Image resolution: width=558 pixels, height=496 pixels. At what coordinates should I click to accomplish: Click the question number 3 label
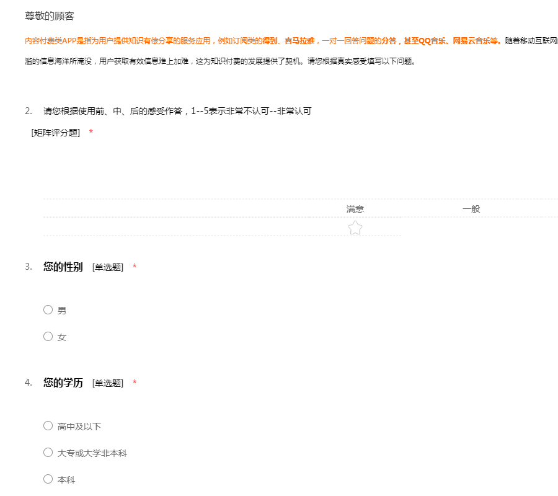point(28,267)
